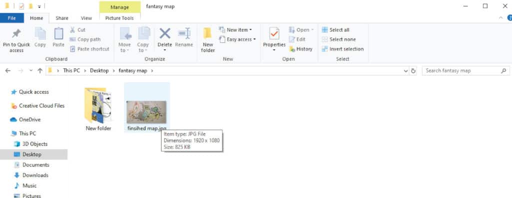
Task: Click the Paste icon in ribbon
Action: (x=58, y=37)
